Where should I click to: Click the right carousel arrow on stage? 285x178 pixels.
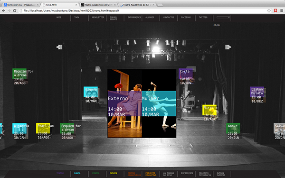228,47
